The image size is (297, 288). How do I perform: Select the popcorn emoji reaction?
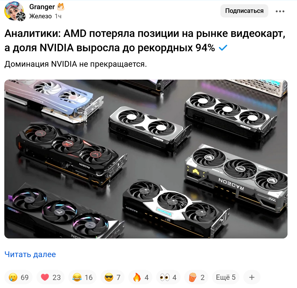196,277
